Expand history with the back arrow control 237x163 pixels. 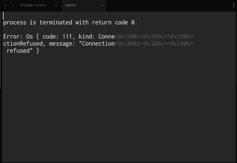(x=5, y=5)
